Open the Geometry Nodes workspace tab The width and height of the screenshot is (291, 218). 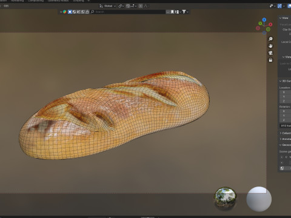pyautogui.click(x=58, y=1)
